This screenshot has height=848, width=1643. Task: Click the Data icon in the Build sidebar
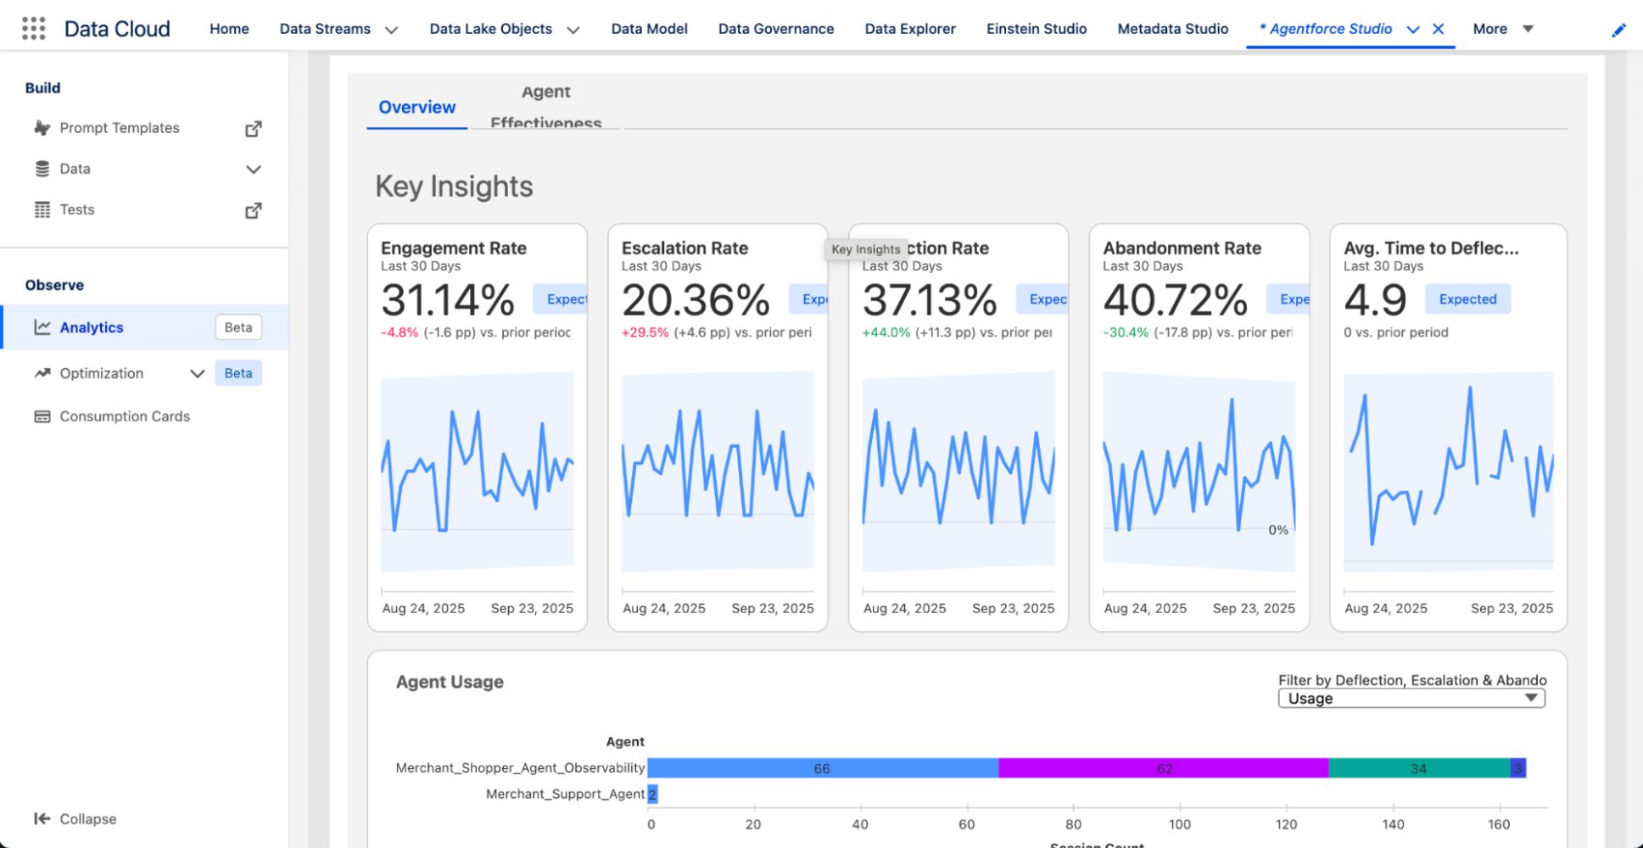click(x=42, y=168)
